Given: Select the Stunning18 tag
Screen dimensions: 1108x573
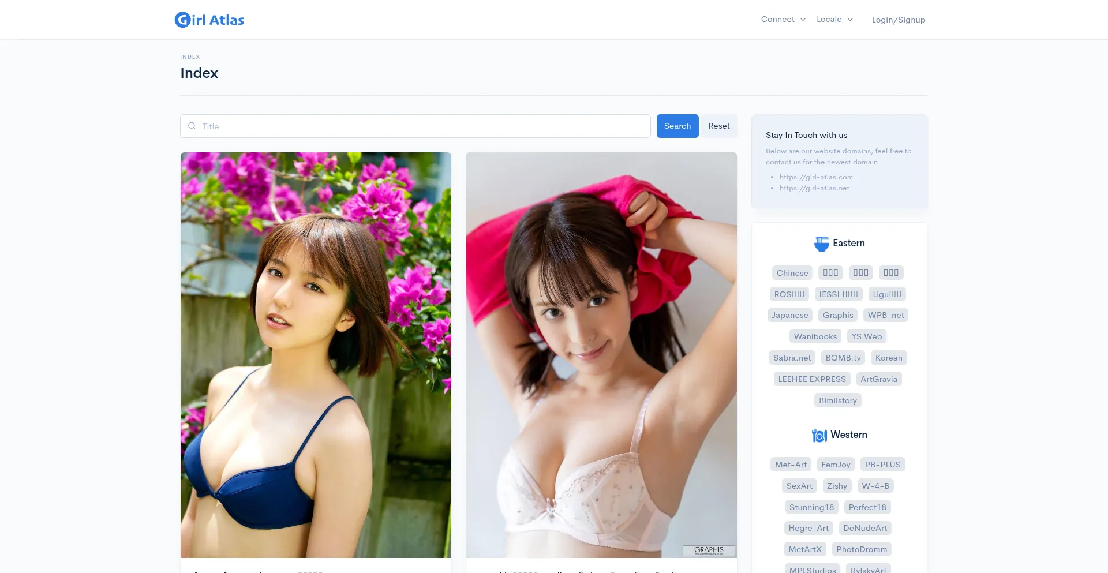Looking at the screenshot, I should pos(811,507).
